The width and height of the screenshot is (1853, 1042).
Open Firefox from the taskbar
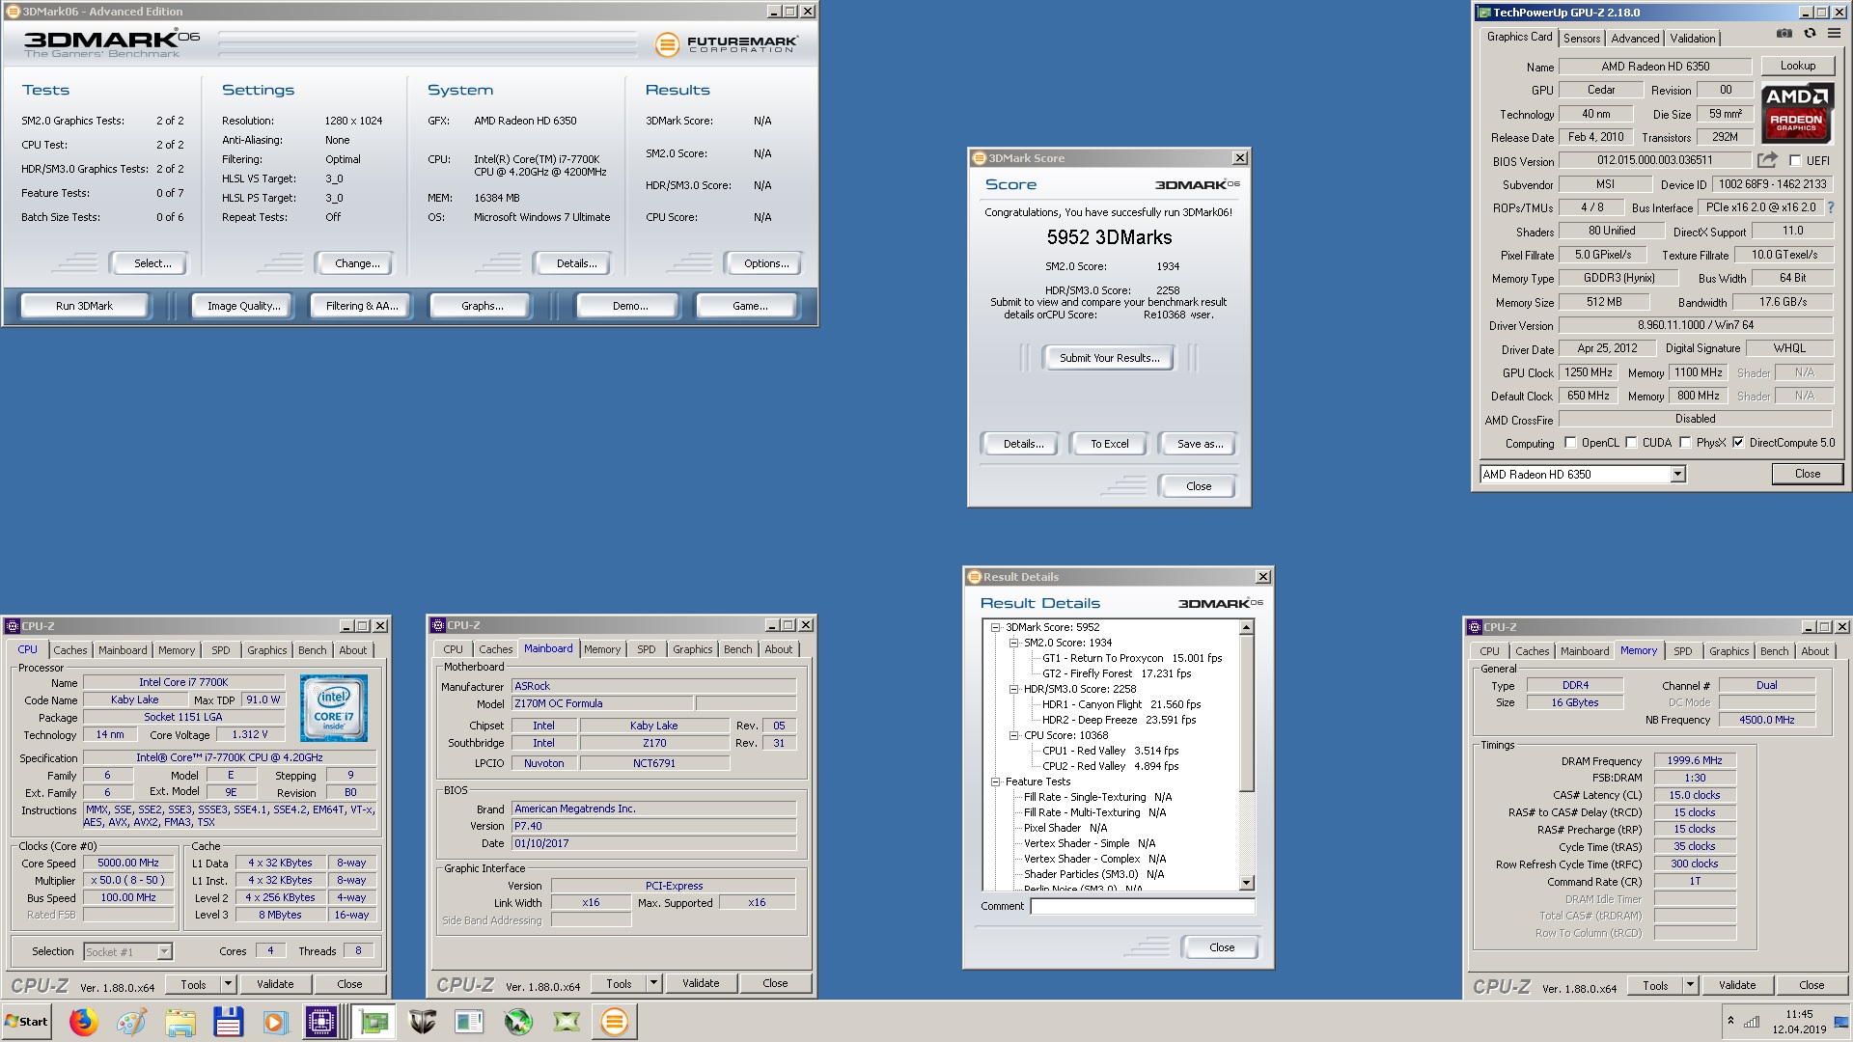pyautogui.click(x=84, y=1022)
